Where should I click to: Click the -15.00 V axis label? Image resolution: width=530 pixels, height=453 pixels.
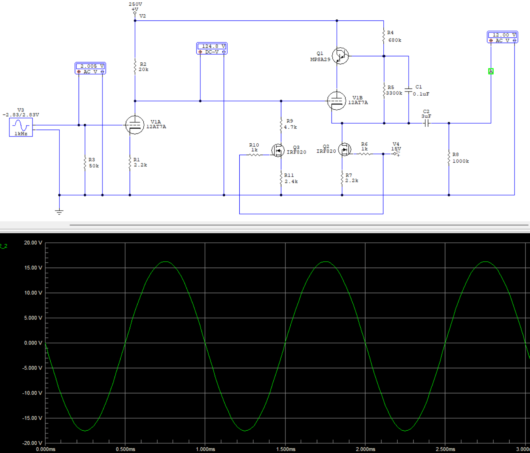coord(32,418)
